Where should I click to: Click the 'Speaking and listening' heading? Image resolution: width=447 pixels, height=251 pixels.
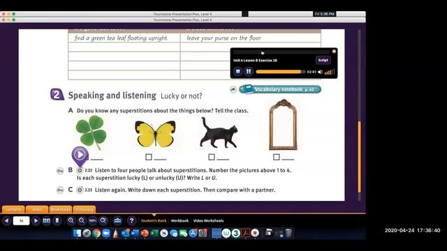112,96
